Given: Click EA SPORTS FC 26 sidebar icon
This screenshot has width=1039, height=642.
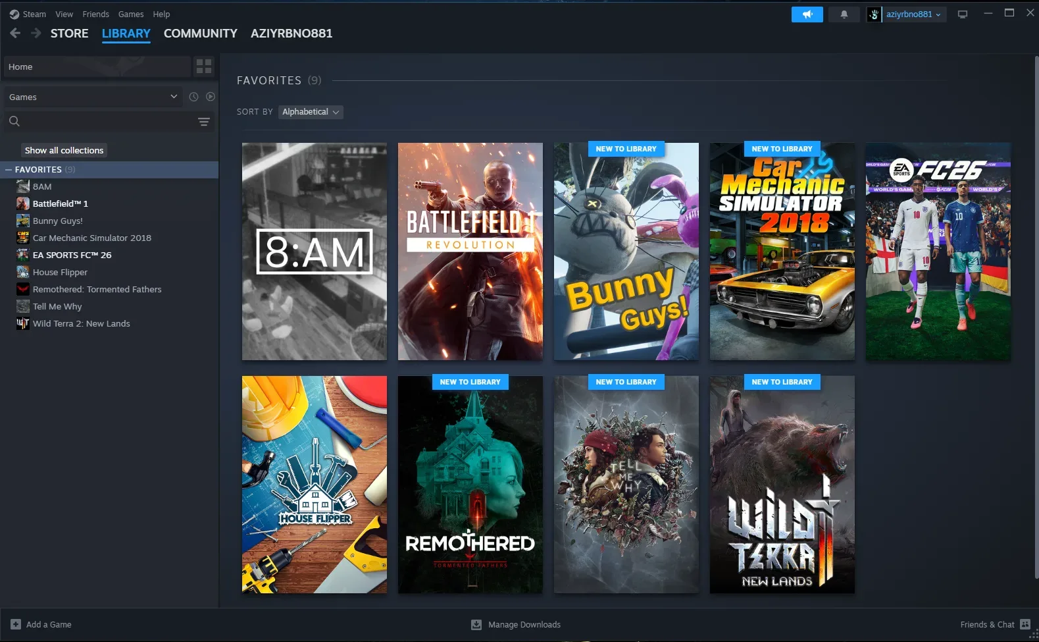Looking at the screenshot, I should coord(23,255).
